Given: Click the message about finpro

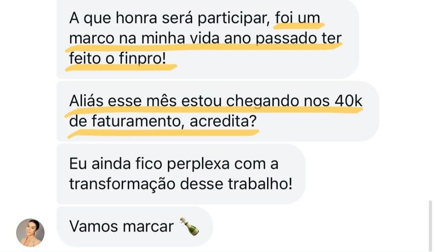Looking at the screenshot, I should coord(207,38).
